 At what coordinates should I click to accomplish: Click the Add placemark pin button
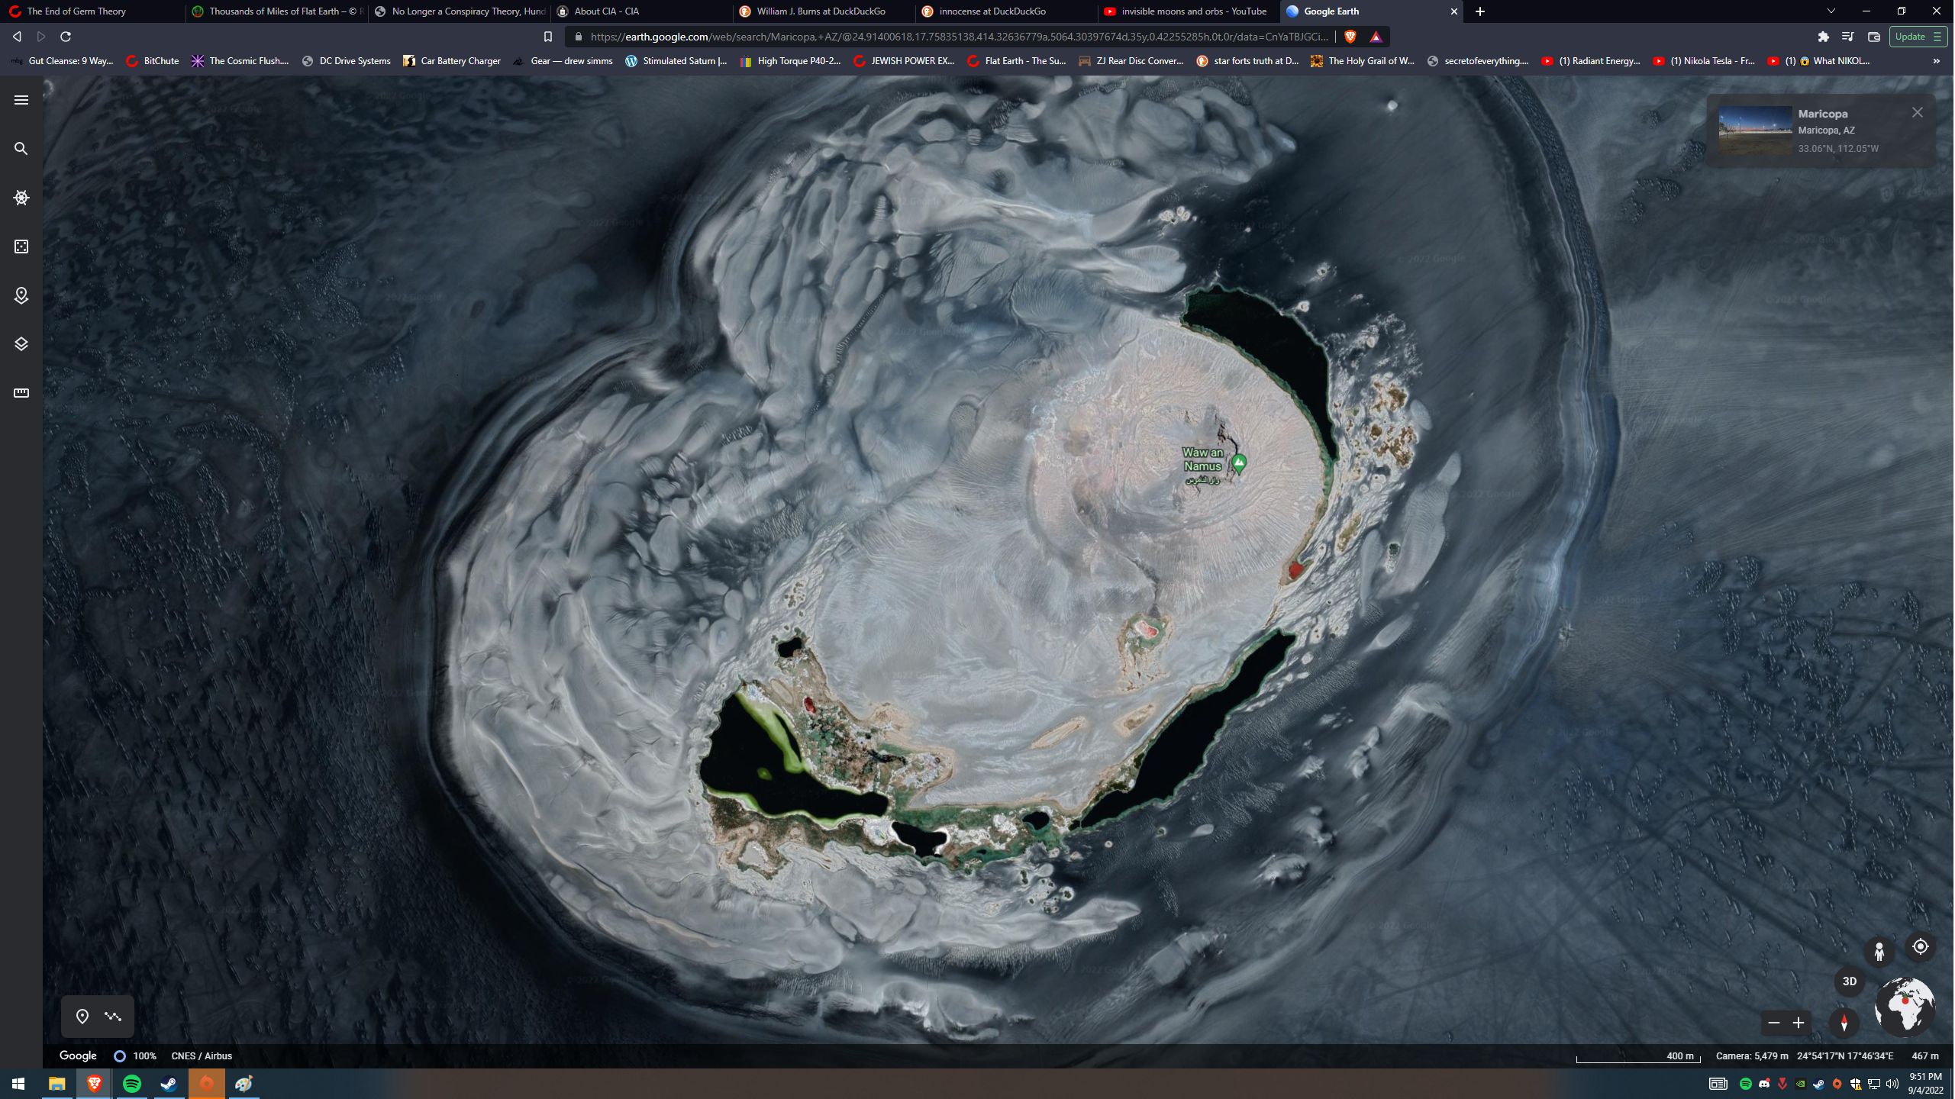click(82, 1017)
